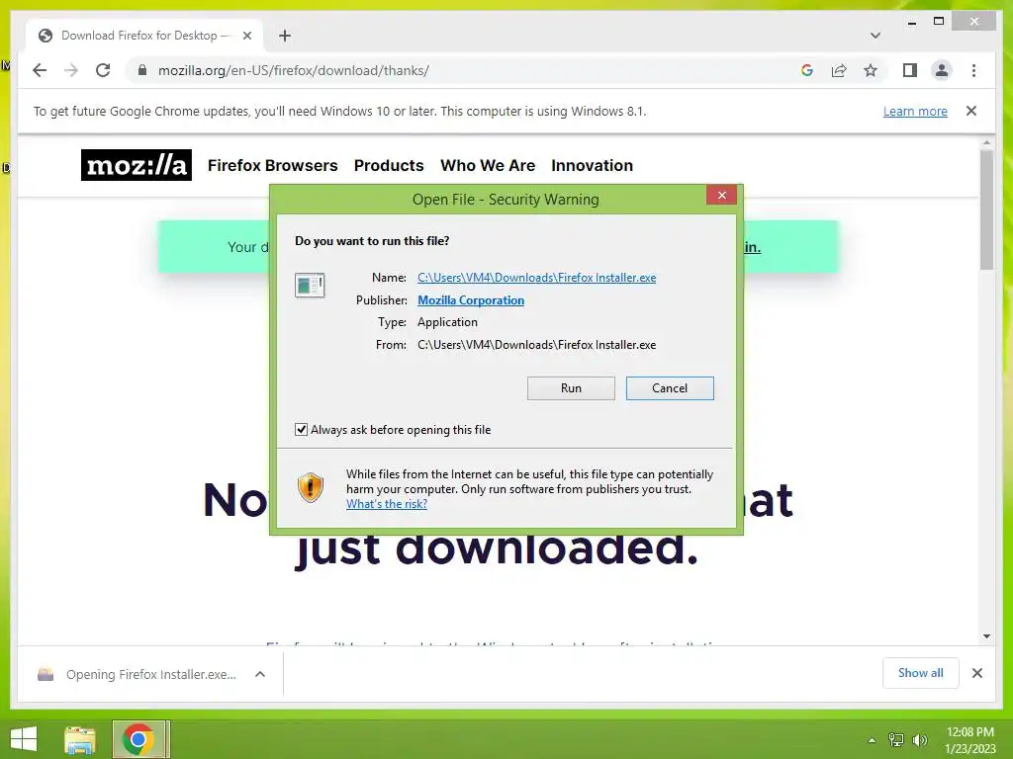
Task: Click the page vertical scrollbar thumb
Action: point(986,210)
